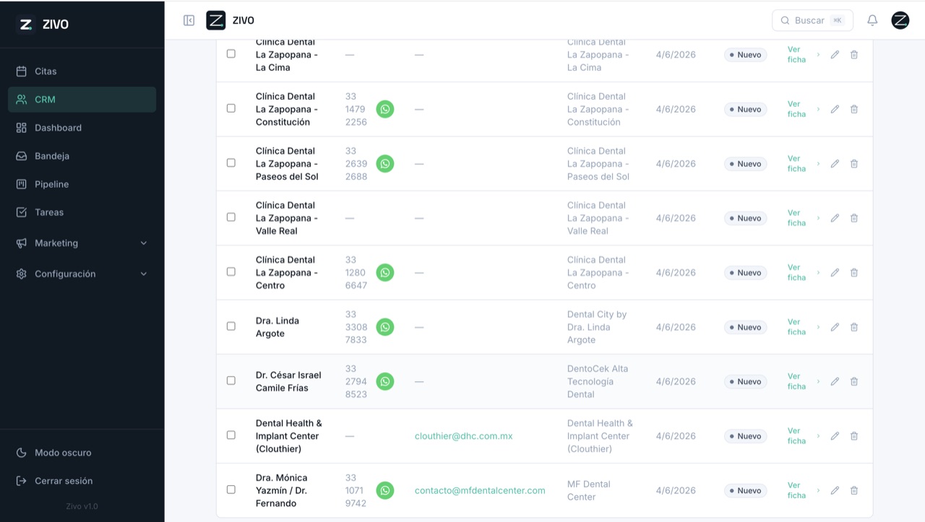Tick the Dra. Mónica Yazmín row checkbox
The image size is (925, 522).
point(231,490)
